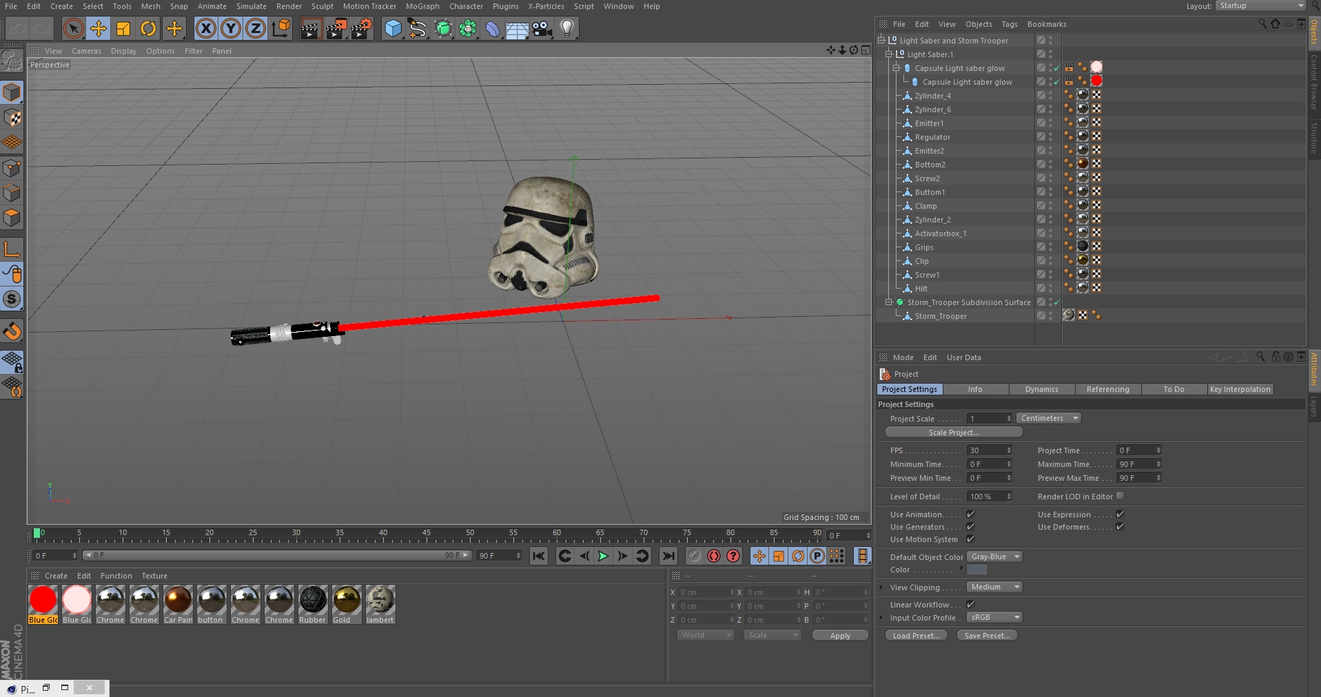Go to start of animation
The image size is (1321, 697).
(x=539, y=556)
